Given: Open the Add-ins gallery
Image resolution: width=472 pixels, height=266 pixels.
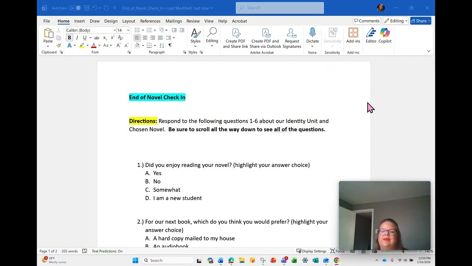Looking at the screenshot, I should click(x=353, y=36).
